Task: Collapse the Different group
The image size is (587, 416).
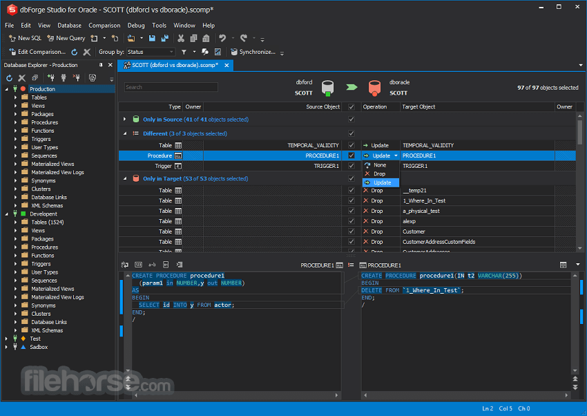Action: (x=125, y=133)
